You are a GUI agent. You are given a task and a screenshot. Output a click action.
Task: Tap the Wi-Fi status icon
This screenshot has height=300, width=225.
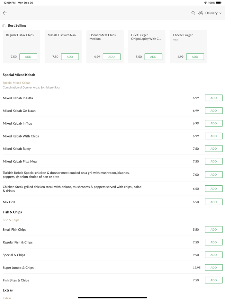point(205,3)
